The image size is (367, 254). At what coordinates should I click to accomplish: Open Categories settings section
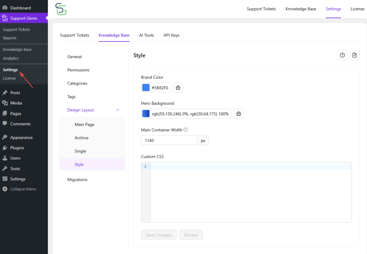pyautogui.click(x=77, y=83)
